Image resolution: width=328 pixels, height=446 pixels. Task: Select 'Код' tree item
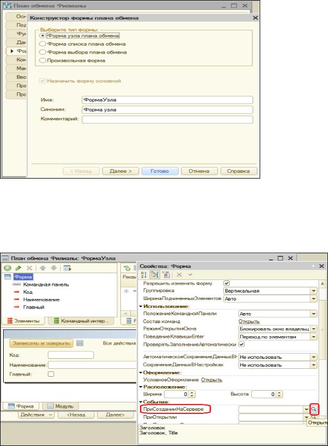pyautogui.click(x=28, y=292)
